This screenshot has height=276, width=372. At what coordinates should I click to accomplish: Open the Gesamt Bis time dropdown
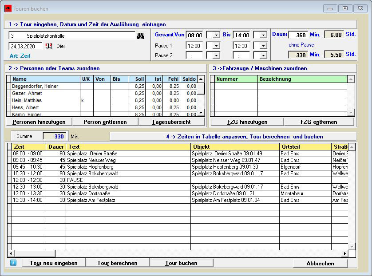[263, 35]
